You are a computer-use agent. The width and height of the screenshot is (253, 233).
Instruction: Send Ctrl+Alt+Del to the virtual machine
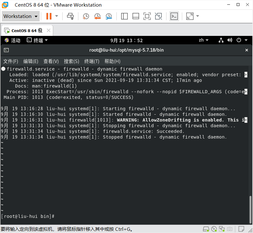tap(70, 16)
